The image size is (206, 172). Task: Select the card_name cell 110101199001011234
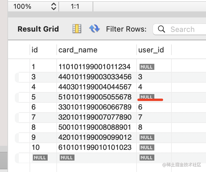point(94,67)
